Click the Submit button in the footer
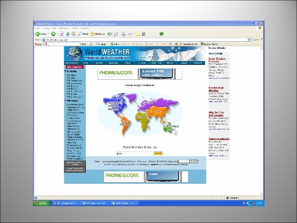This screenshot has height=223, width=297. pyautogui.click(x=193, y=161)
